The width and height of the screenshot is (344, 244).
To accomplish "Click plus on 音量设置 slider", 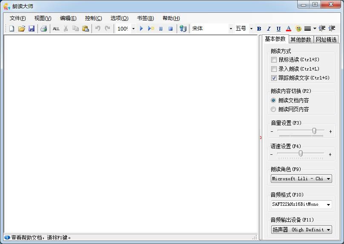I will pyautogui.click(x=330, y=131).
